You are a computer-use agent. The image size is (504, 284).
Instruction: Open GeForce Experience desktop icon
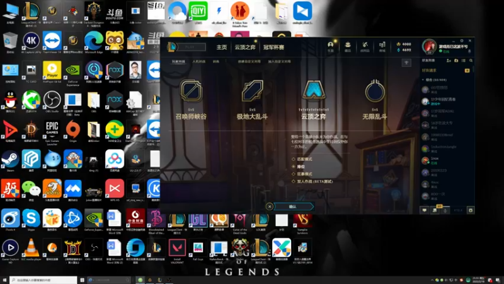coord(73,74)
